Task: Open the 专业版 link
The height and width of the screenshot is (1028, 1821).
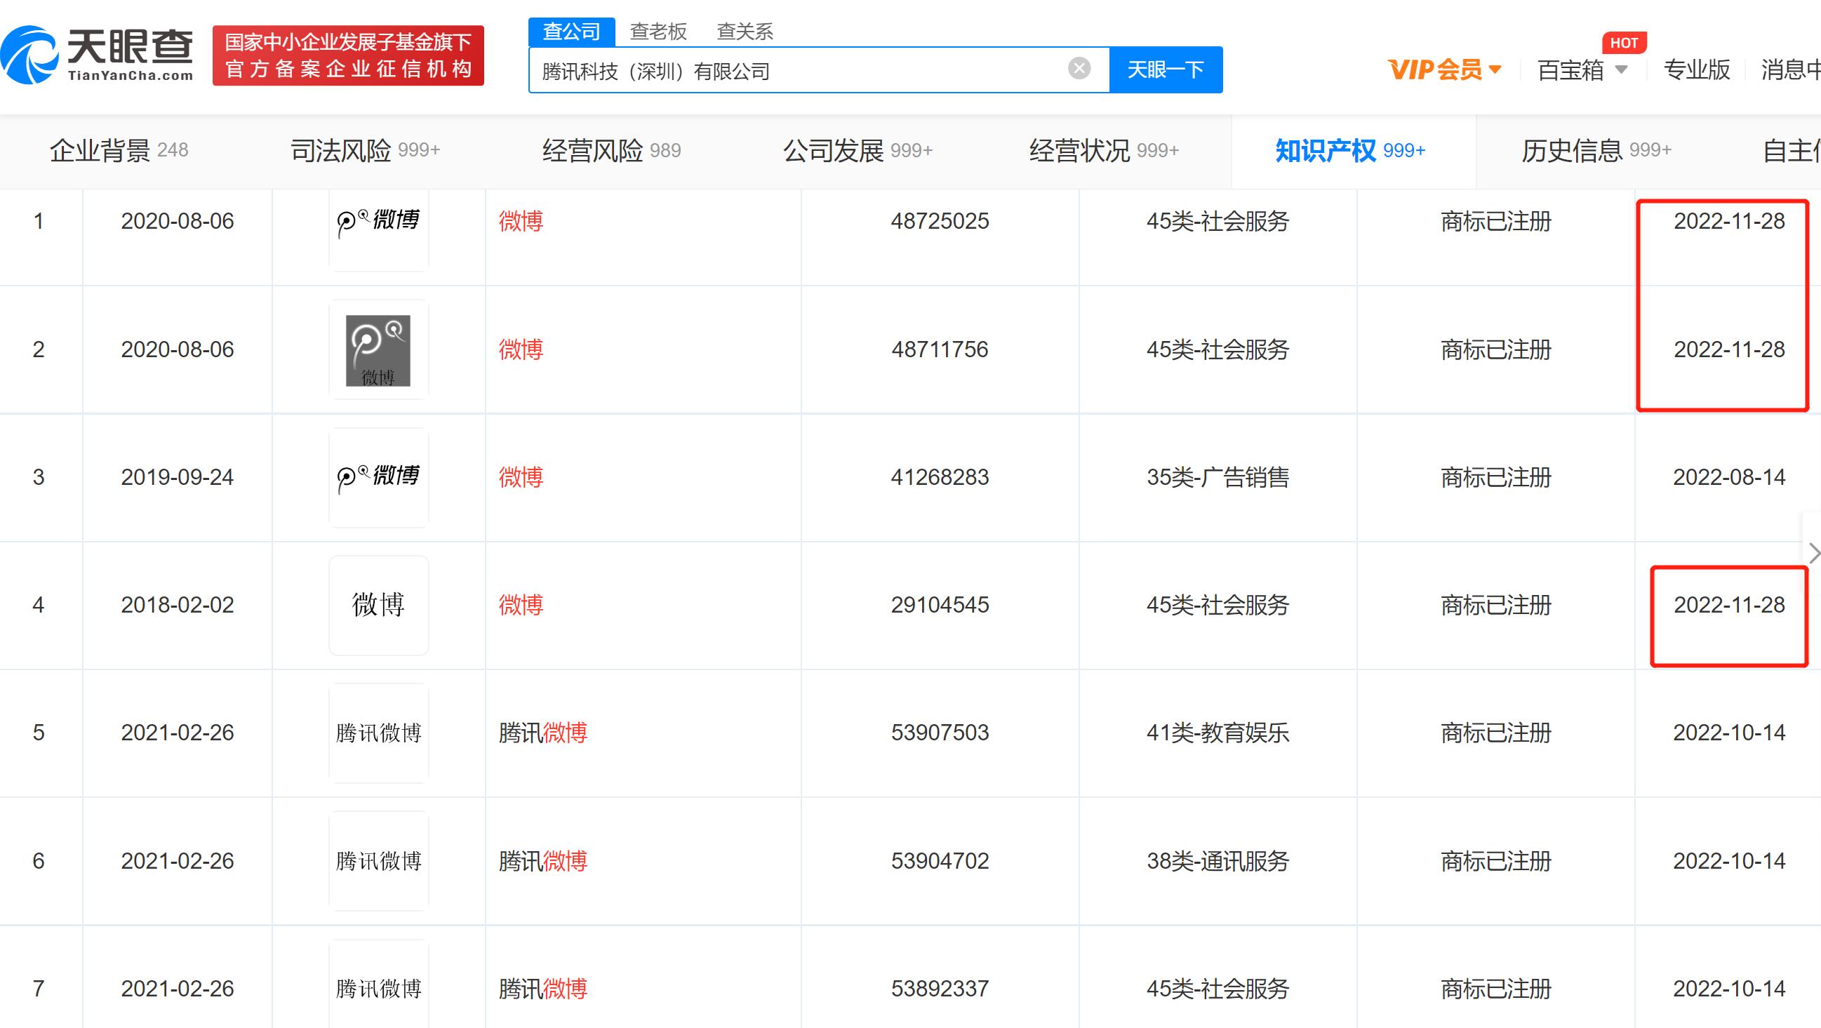Action: click(x=1697, y=70)
